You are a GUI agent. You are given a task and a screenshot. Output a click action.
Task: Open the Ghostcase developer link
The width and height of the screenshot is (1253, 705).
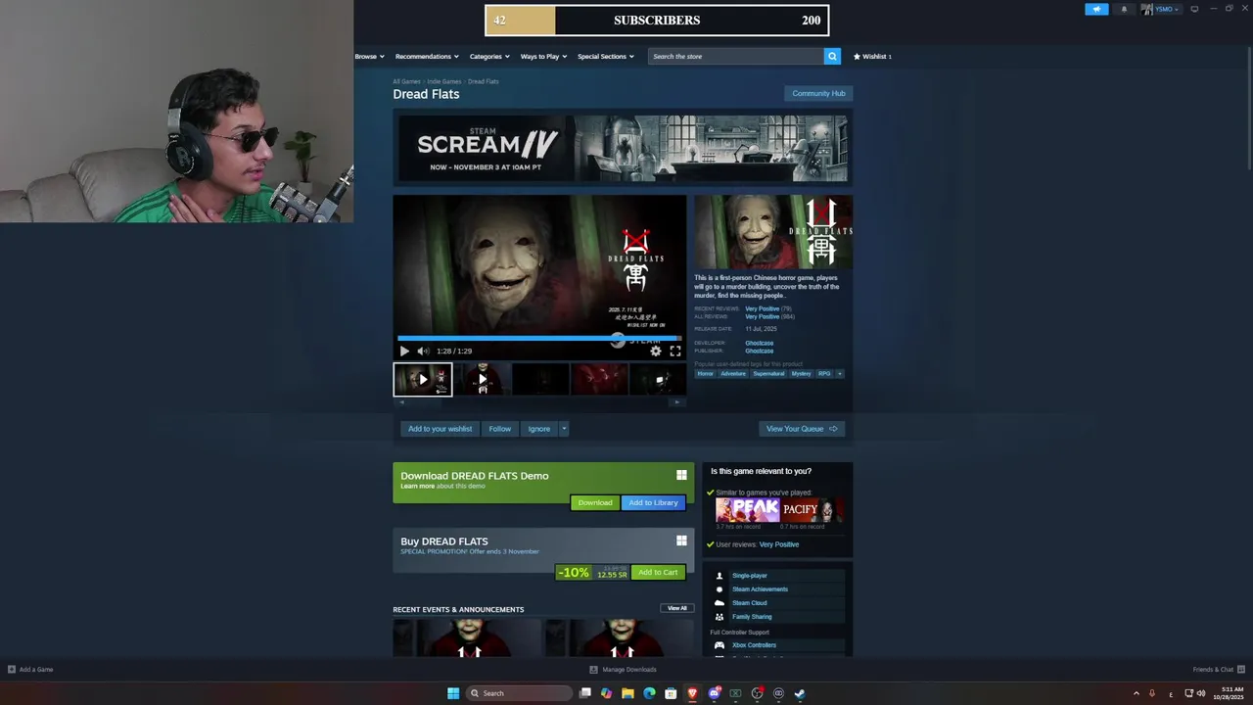click(759, 343)
